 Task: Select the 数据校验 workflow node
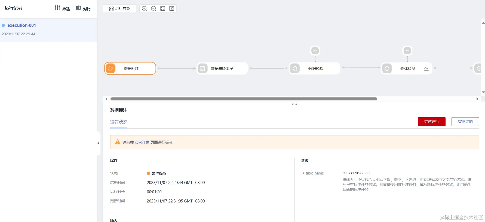point(315,68)
